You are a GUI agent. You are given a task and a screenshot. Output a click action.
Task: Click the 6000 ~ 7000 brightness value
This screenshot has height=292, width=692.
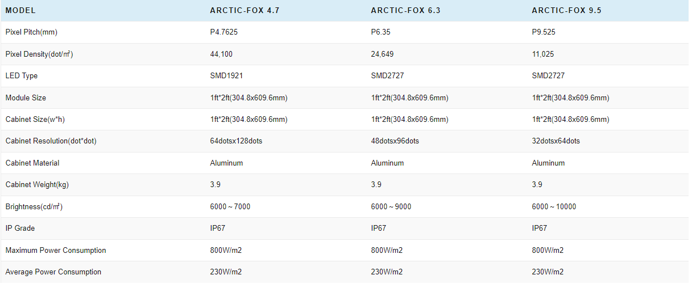click(230, 206)
